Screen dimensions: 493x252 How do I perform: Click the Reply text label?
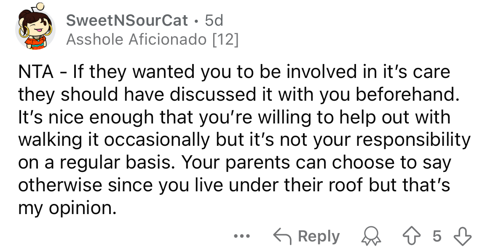pos(319,236)
